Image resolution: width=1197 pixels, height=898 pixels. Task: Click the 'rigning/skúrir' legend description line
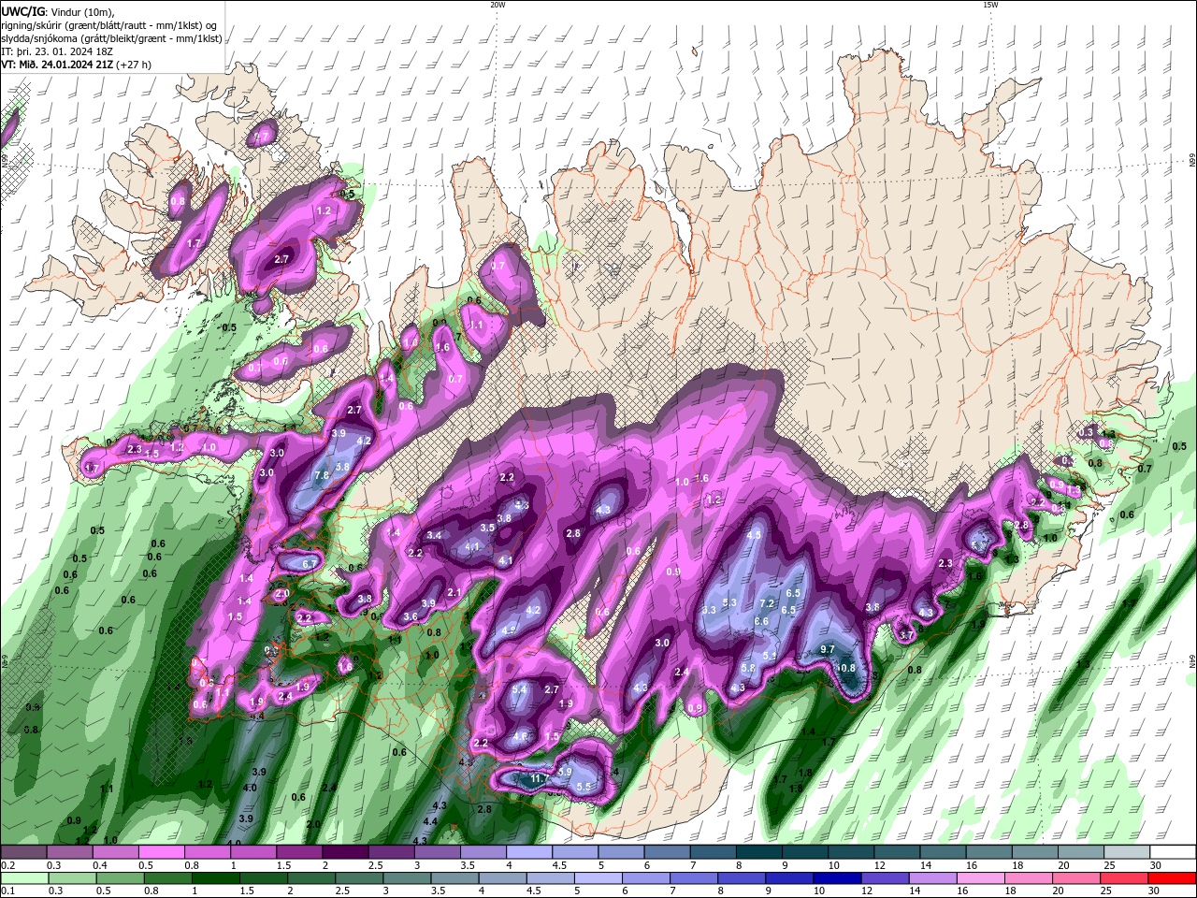click(x=110, y=25)
